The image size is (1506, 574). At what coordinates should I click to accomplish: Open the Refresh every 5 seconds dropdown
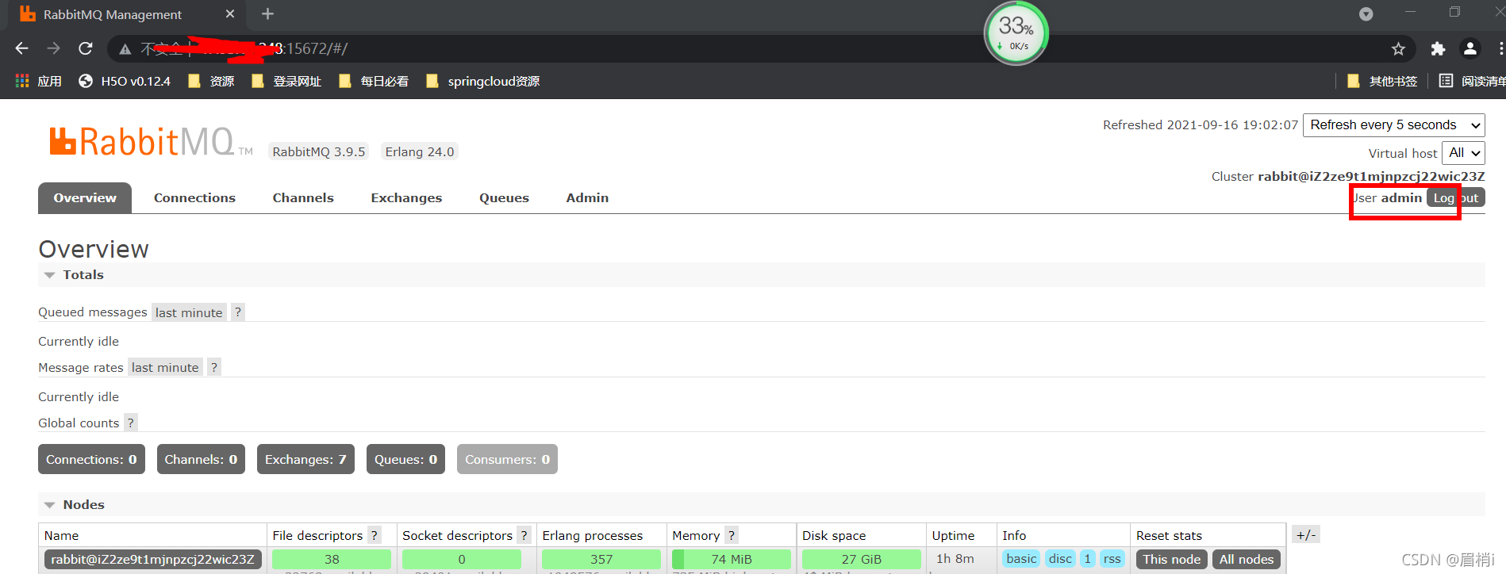coord(1394,125)
